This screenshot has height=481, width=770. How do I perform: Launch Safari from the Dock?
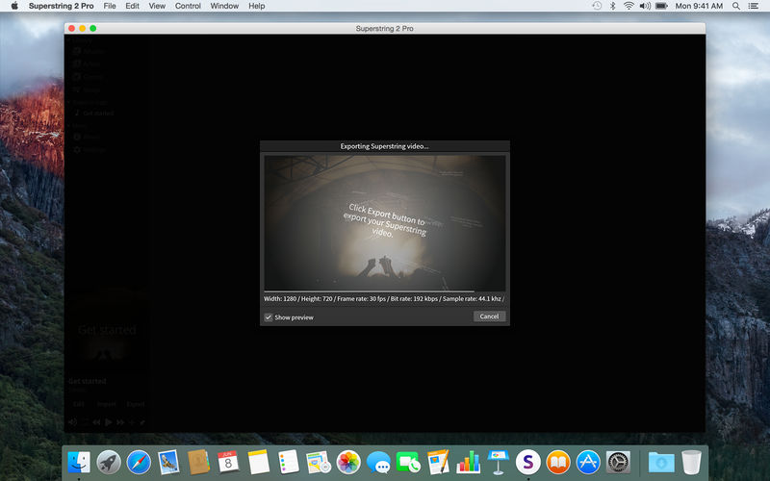(139, 462)
